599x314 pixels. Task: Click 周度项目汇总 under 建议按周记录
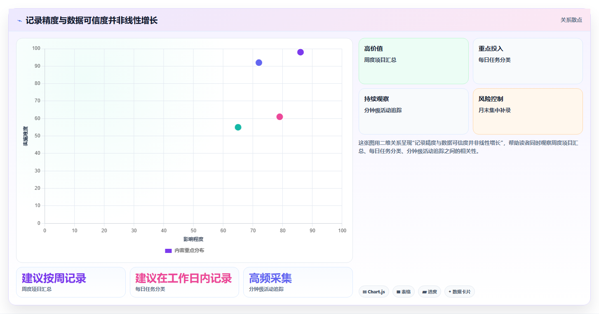coord(37,289)
